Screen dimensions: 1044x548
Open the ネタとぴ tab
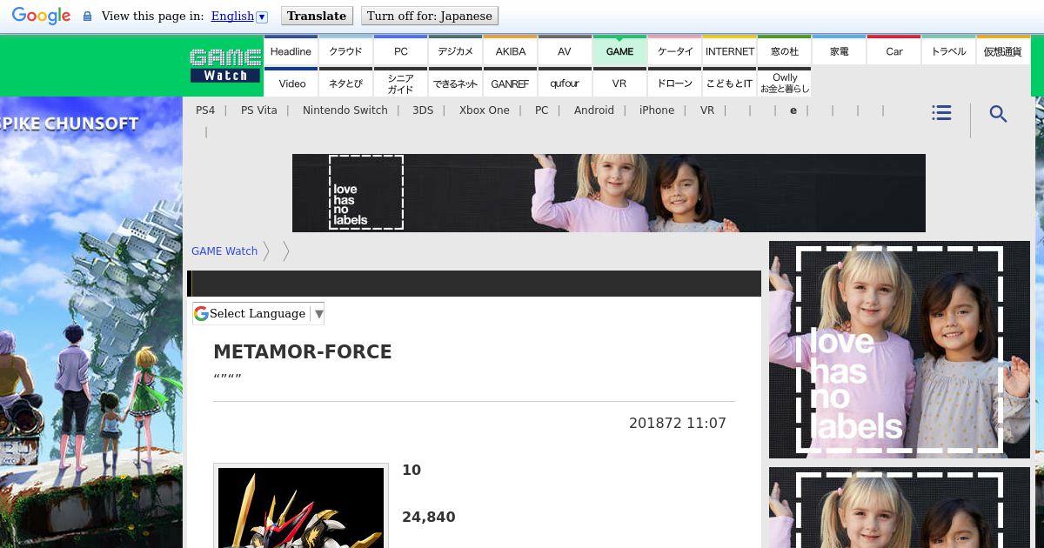[x=345, y=83]
